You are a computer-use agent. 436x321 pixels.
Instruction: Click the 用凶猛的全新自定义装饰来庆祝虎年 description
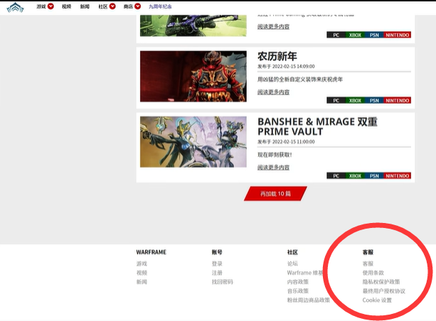click(x=300, y=80)
